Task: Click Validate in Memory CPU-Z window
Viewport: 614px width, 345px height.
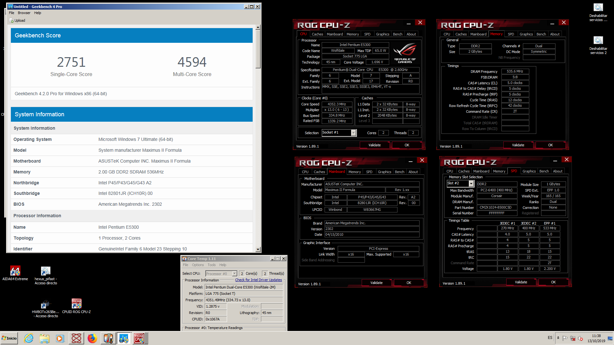Action: click(x=518, y=145)
